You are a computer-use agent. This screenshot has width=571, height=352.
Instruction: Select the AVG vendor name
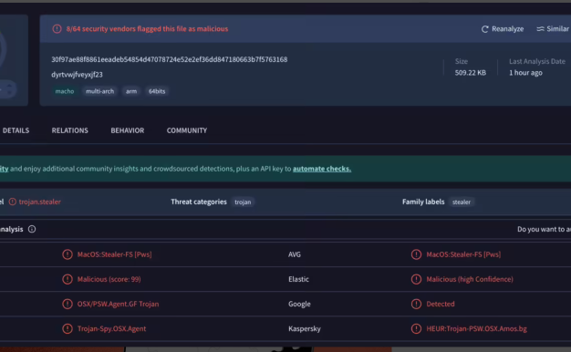click(x=295, y=254)
